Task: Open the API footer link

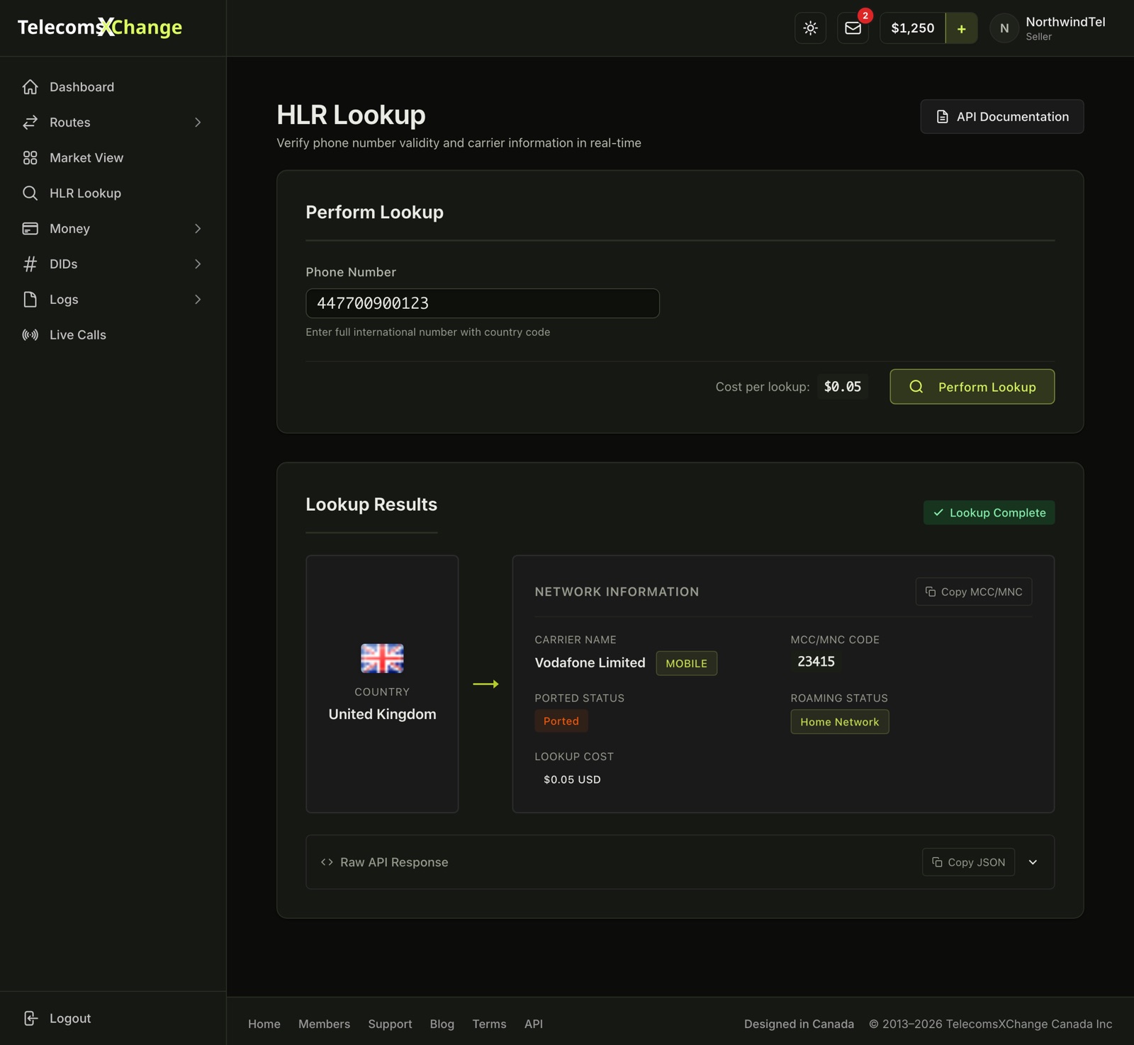Action: pos(534,1024)
